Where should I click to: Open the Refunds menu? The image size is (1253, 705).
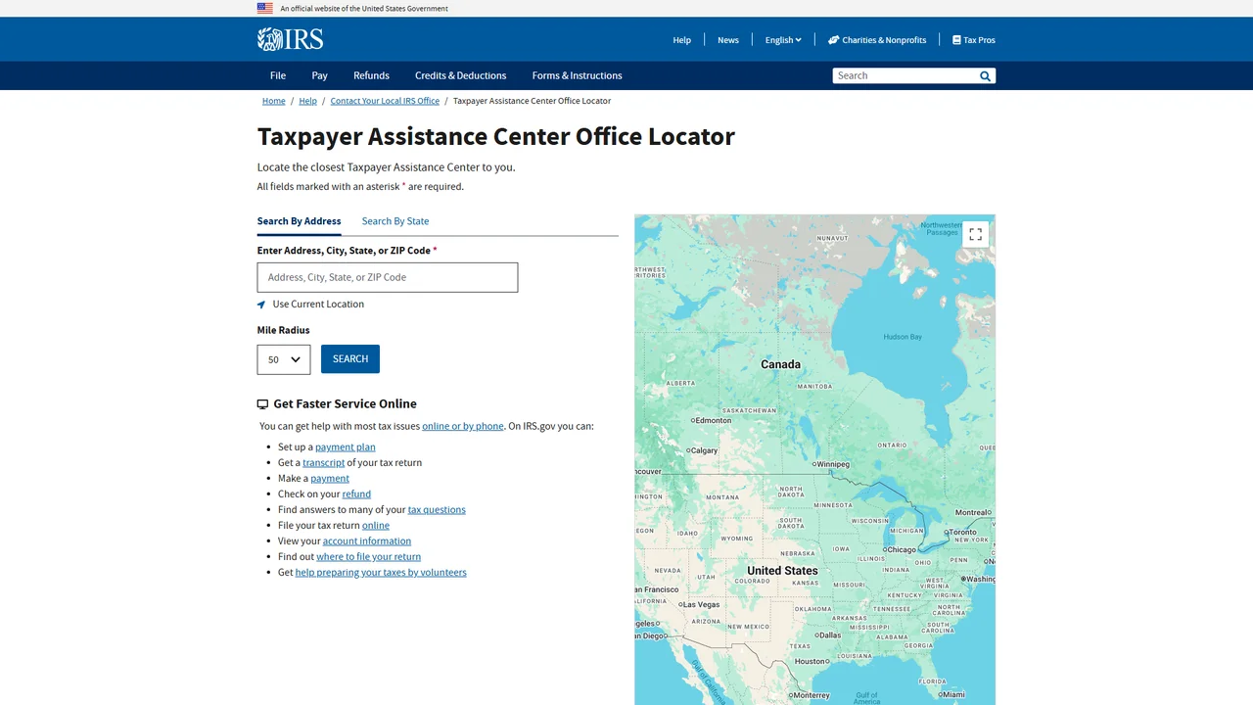coord(371,75)
